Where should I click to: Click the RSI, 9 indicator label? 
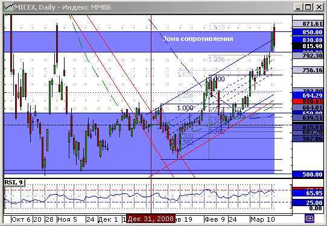pyautogui.click(x=14, y=183)
